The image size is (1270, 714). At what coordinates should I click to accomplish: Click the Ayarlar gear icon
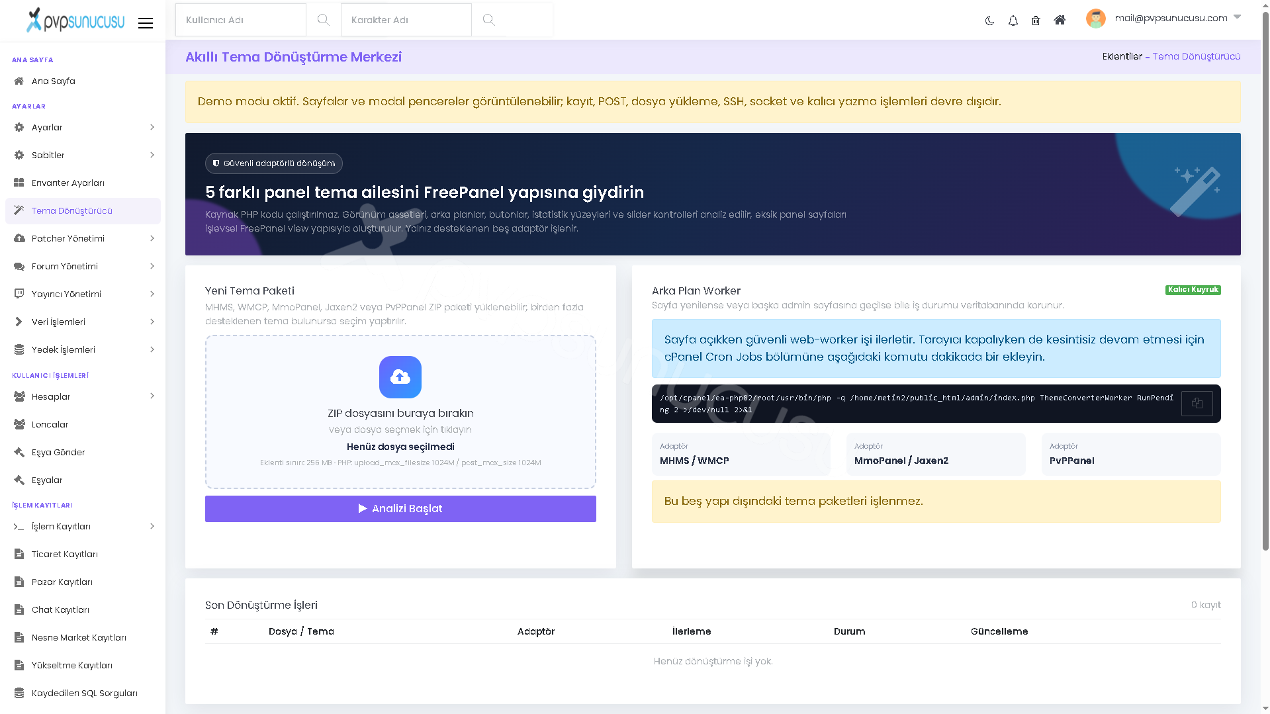(x=19, y=128)
